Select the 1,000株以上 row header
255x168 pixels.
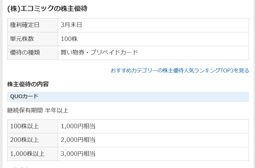pyautogui.click(x=32, y=154)
